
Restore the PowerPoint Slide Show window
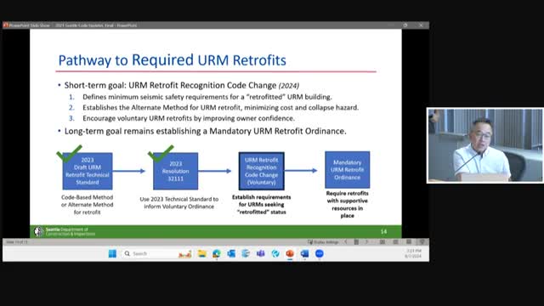(405, 25)
